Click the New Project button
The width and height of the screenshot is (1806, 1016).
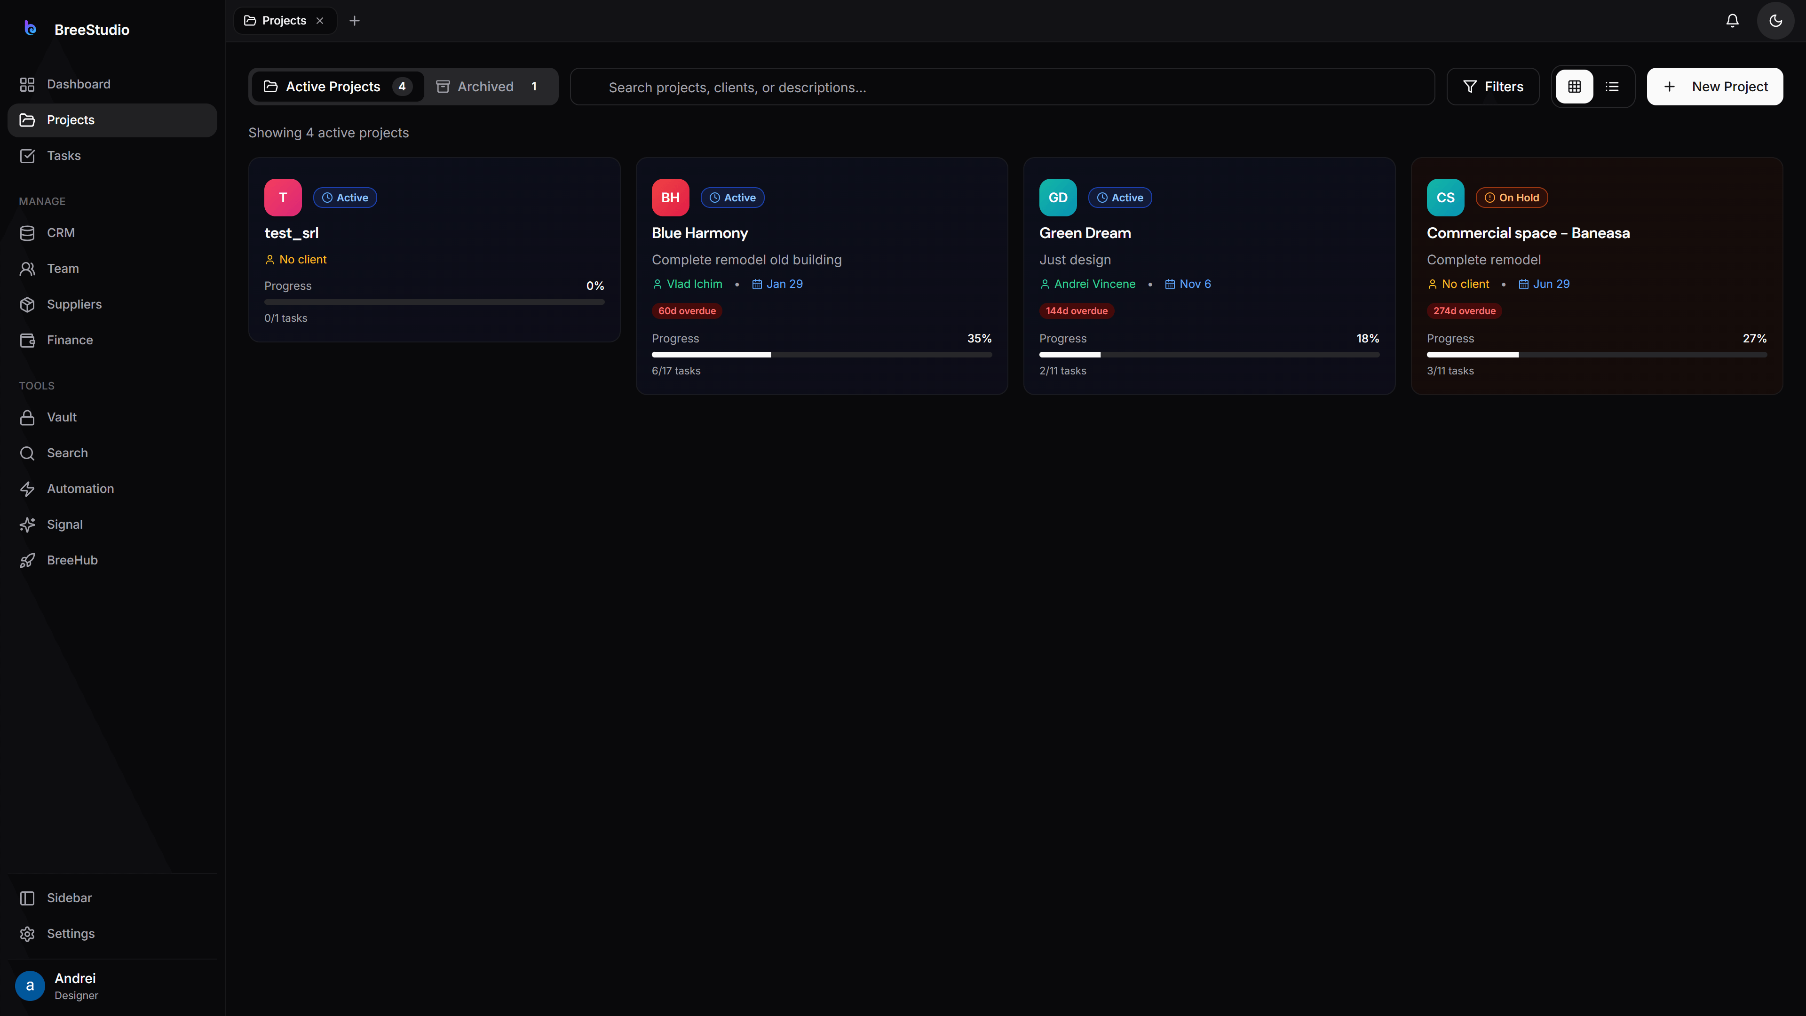coord(1715,86)
